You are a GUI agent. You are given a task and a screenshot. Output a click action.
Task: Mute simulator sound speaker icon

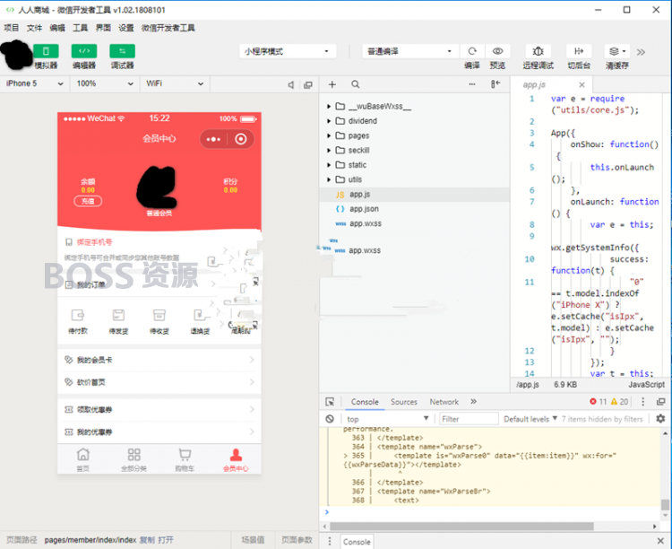291,84
